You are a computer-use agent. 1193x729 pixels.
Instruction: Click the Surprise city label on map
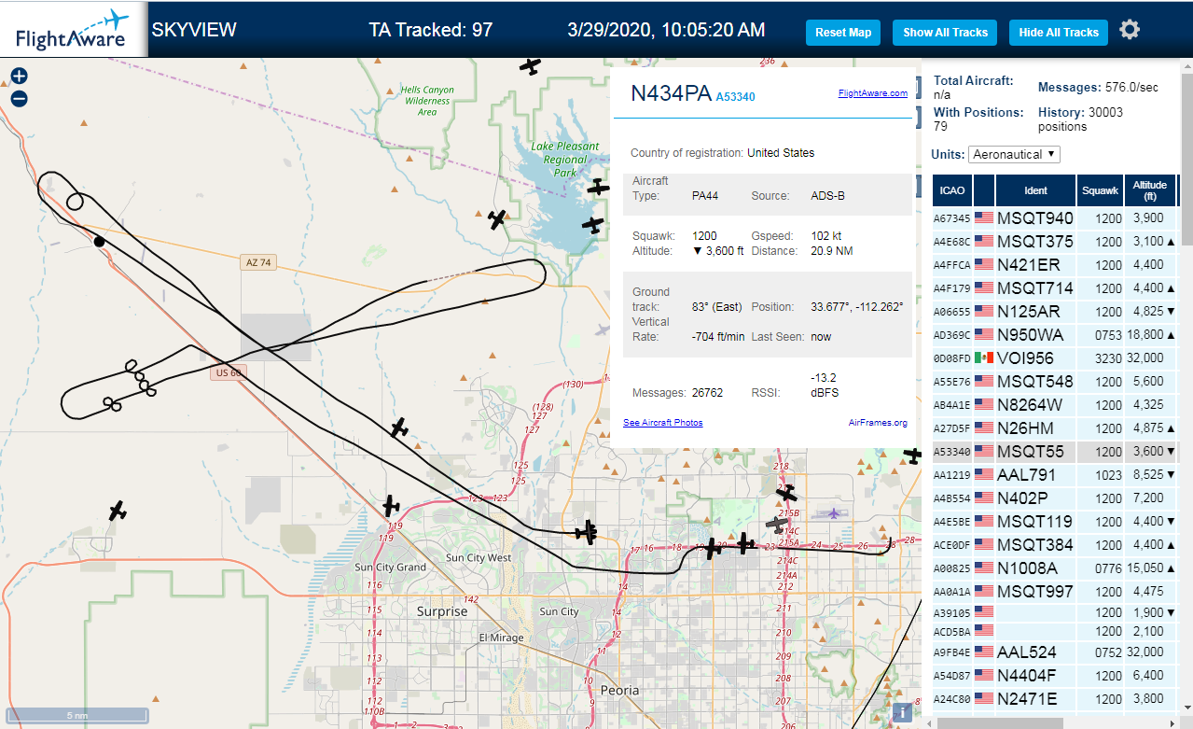click(442, 611)
